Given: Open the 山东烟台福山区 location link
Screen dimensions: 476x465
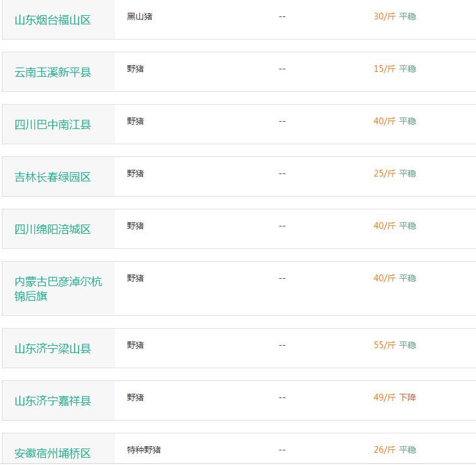Looking at the screenshot, I should point(53,20).
